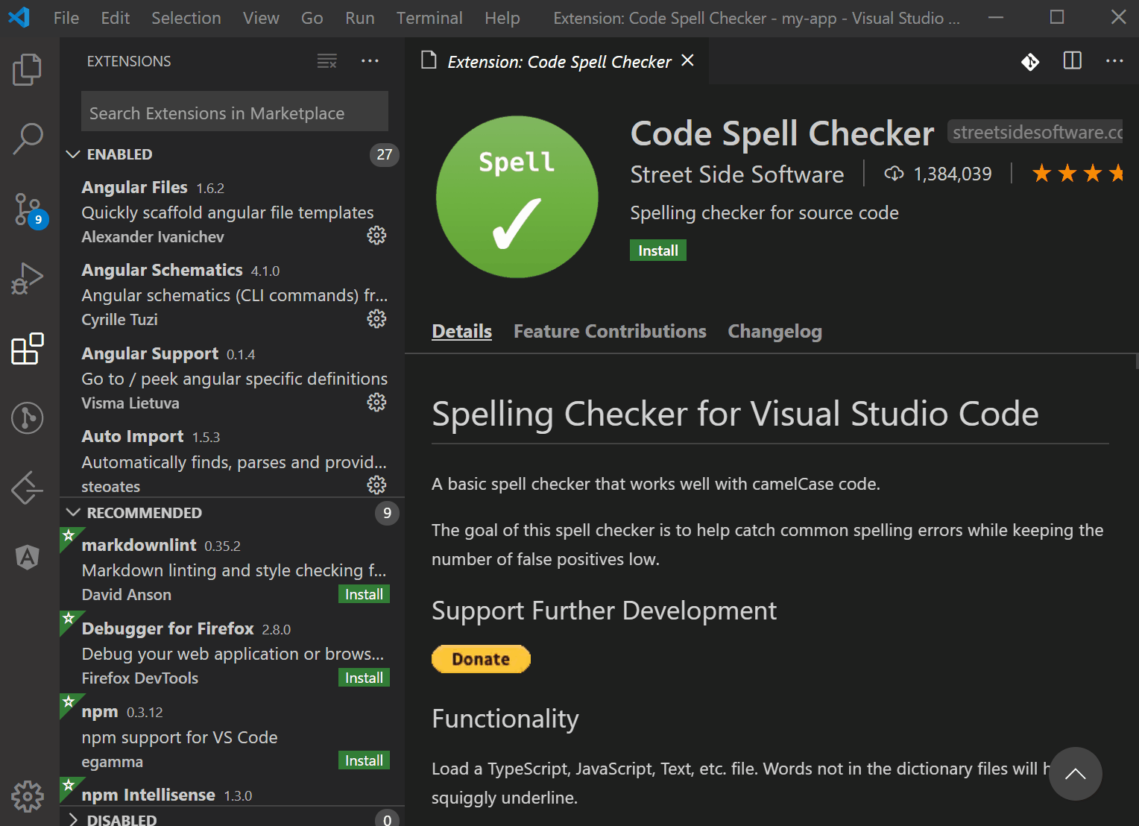1139x826 pixels.
Task: Open the Run menu
Action: [x=360, y=18]
